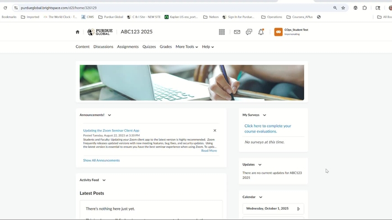Click Show All Announcements link
The height and width of the screenshot is (220, 392).
[101, 161]
